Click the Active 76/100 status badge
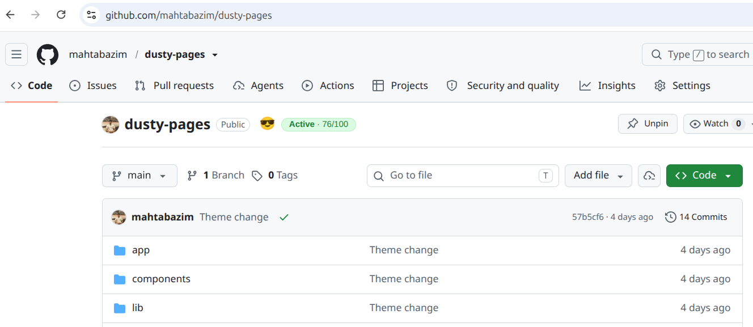The image size is (753, 327). tap(319, 124)
